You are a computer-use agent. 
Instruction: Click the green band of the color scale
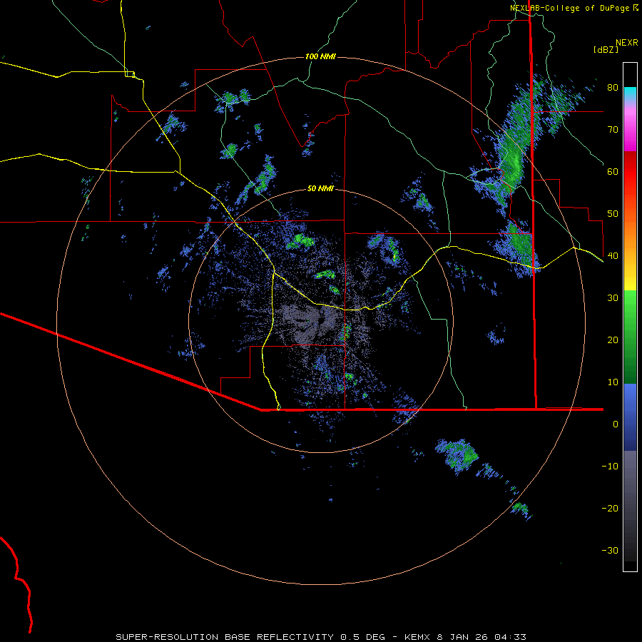630,337
